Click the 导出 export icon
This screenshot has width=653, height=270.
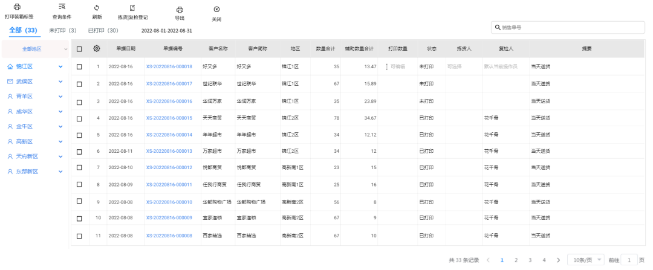180,10
